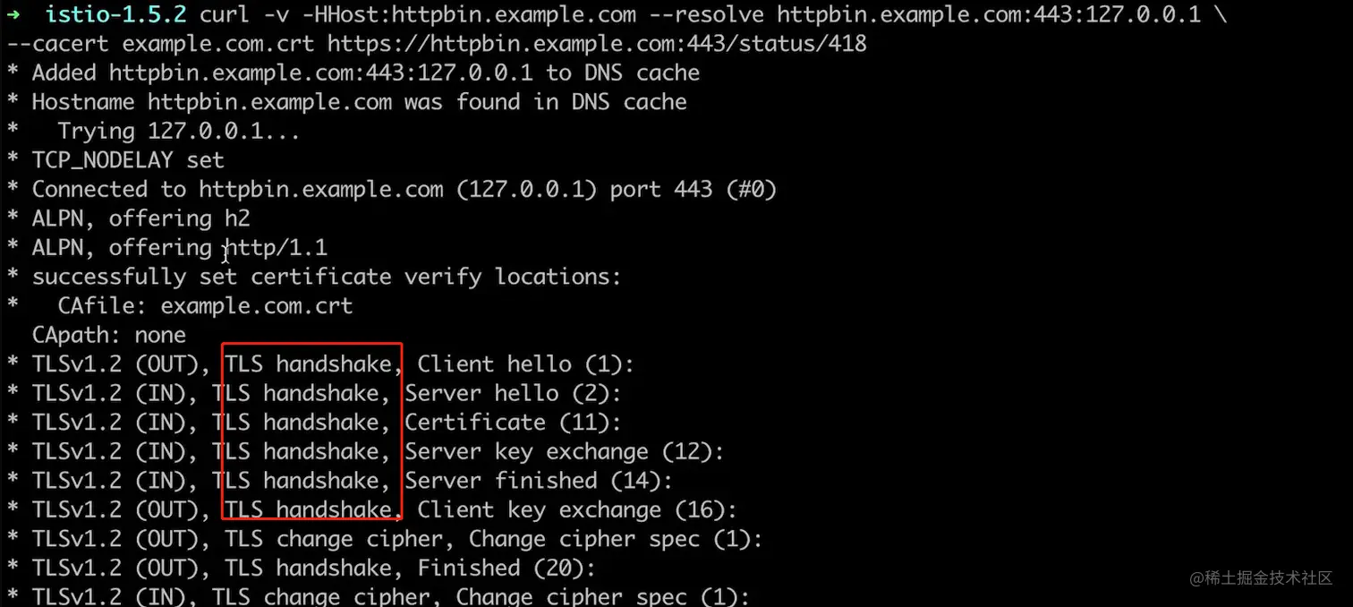Click the --cacert option text
This screenshot has width=1353, height=607.
click(x=57, y=44)
